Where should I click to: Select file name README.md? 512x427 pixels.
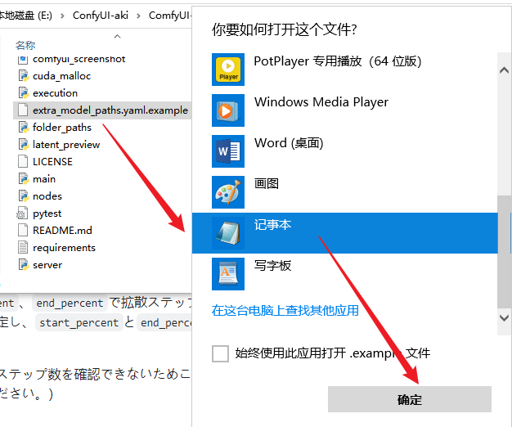62,231
